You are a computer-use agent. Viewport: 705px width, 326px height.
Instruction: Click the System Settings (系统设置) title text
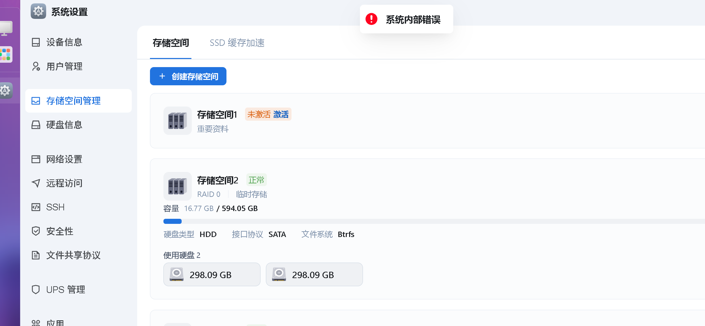[69, 12]
